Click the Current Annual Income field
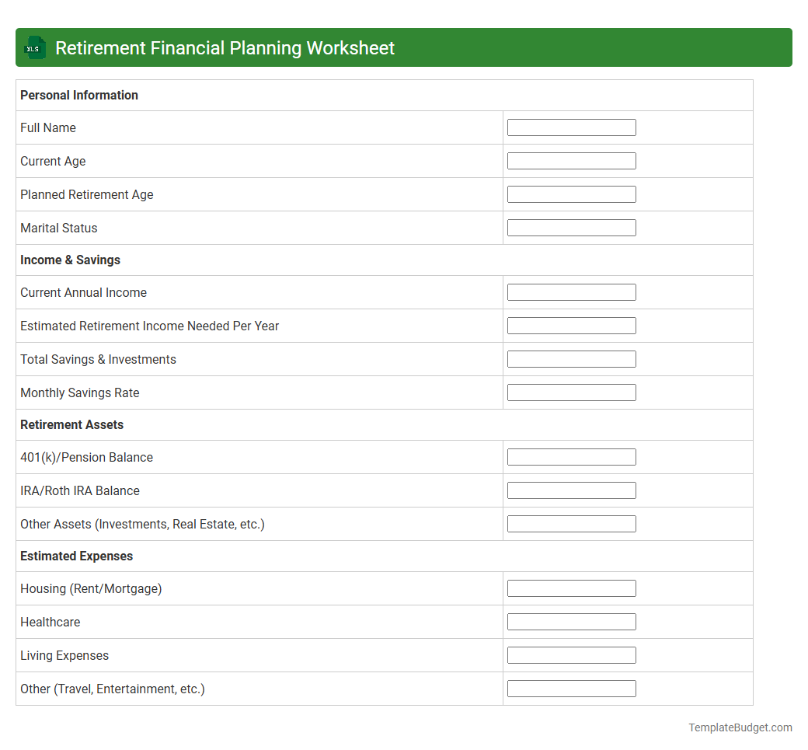 coord(571,291)
